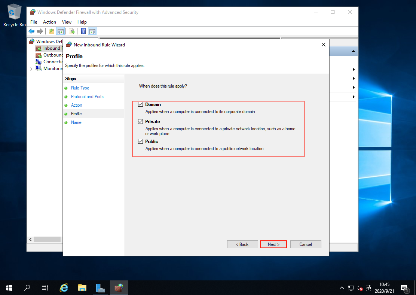Image resolution: width=416 pixels, height=295 pixels.
Task: Toggle Show/Hide Action Pane icon
Action: click(x=92, y=31)
